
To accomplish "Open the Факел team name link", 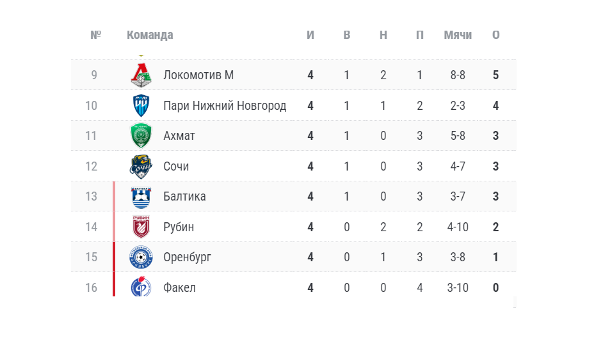I will click(x=179, y=287).
